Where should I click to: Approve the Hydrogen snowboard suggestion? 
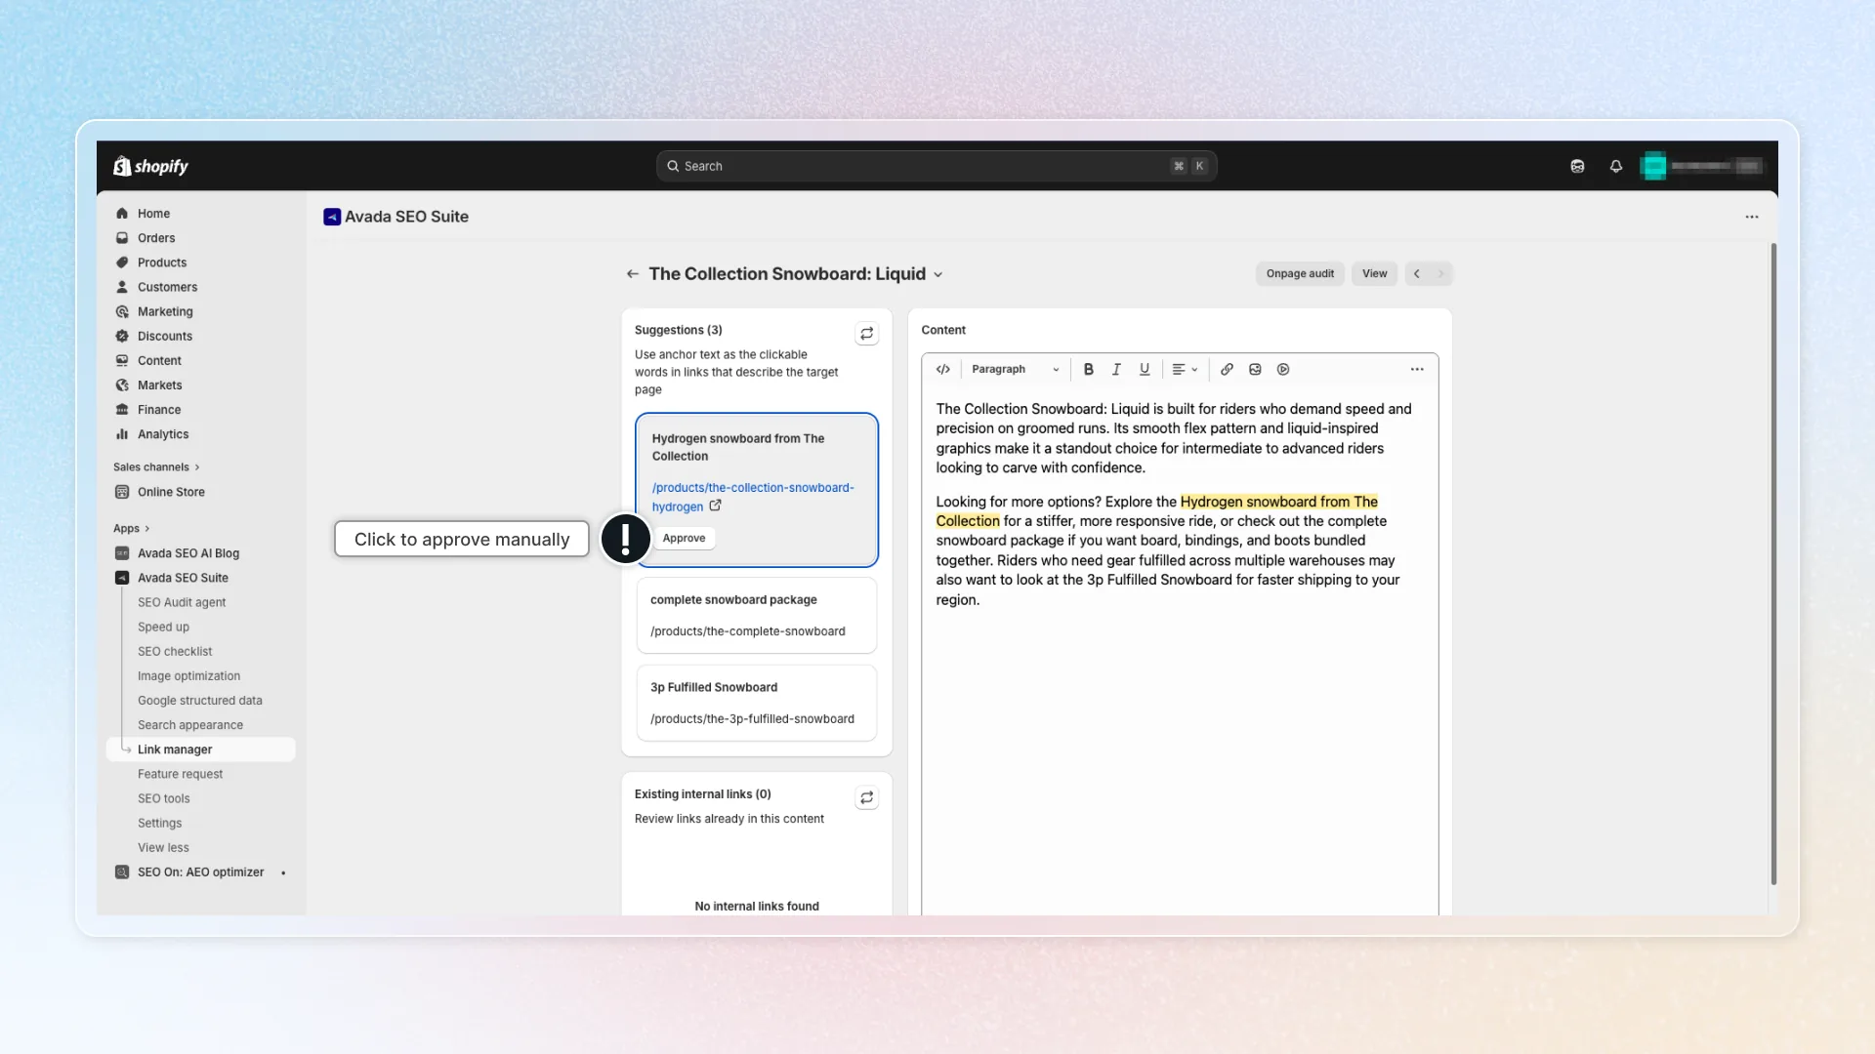pos(684,538)
